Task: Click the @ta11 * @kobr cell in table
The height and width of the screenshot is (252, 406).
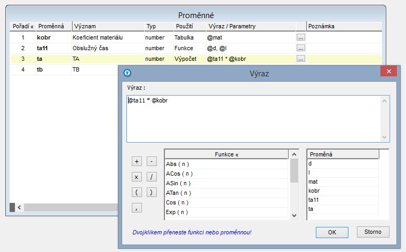Action: (x=251, y=59)
